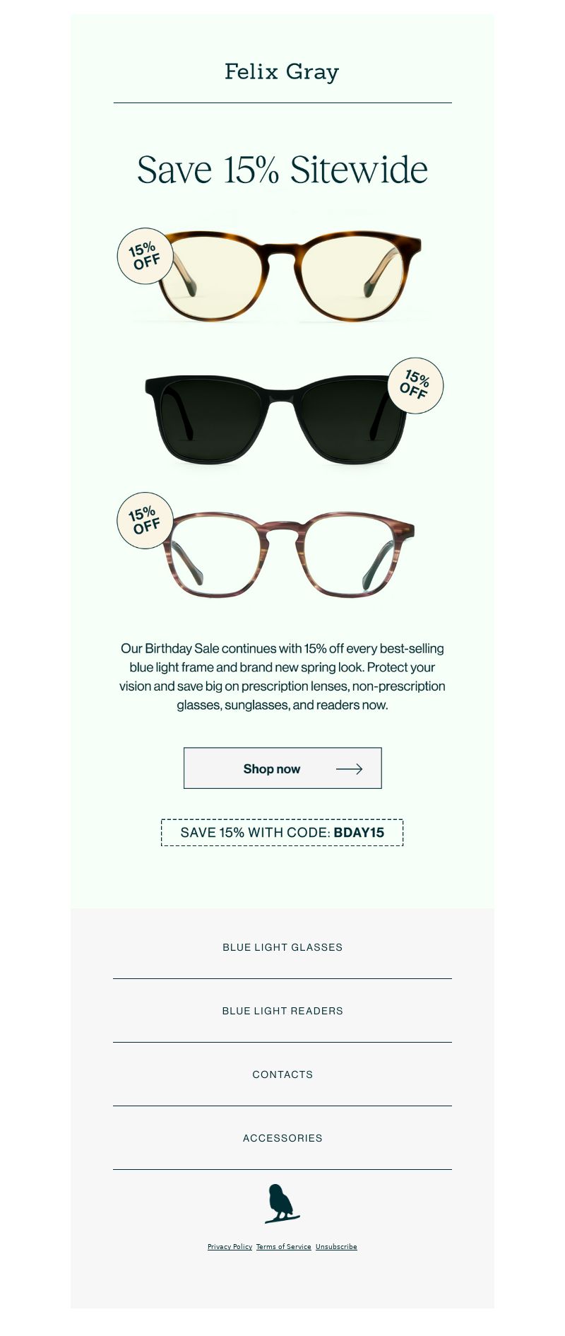565x1336 pixels.
Task: Click the Shop now button
Action: 282,768
